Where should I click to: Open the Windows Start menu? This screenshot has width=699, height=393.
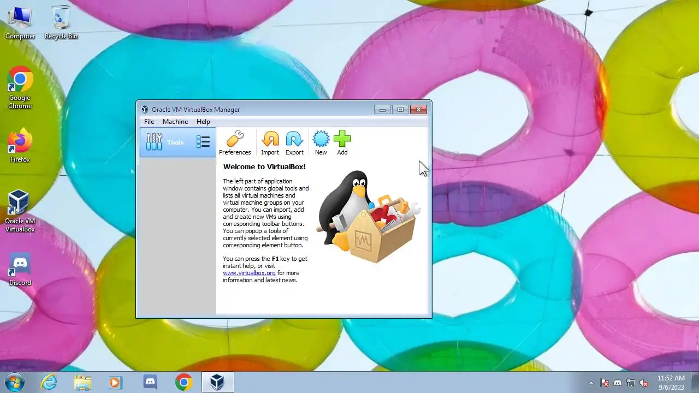pos(14,382)
